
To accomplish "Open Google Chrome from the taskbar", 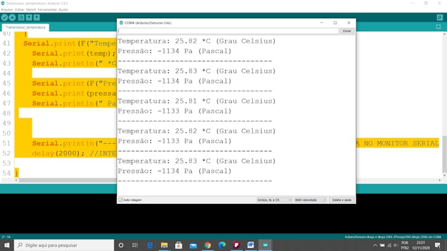I will [x=207, y=246].
